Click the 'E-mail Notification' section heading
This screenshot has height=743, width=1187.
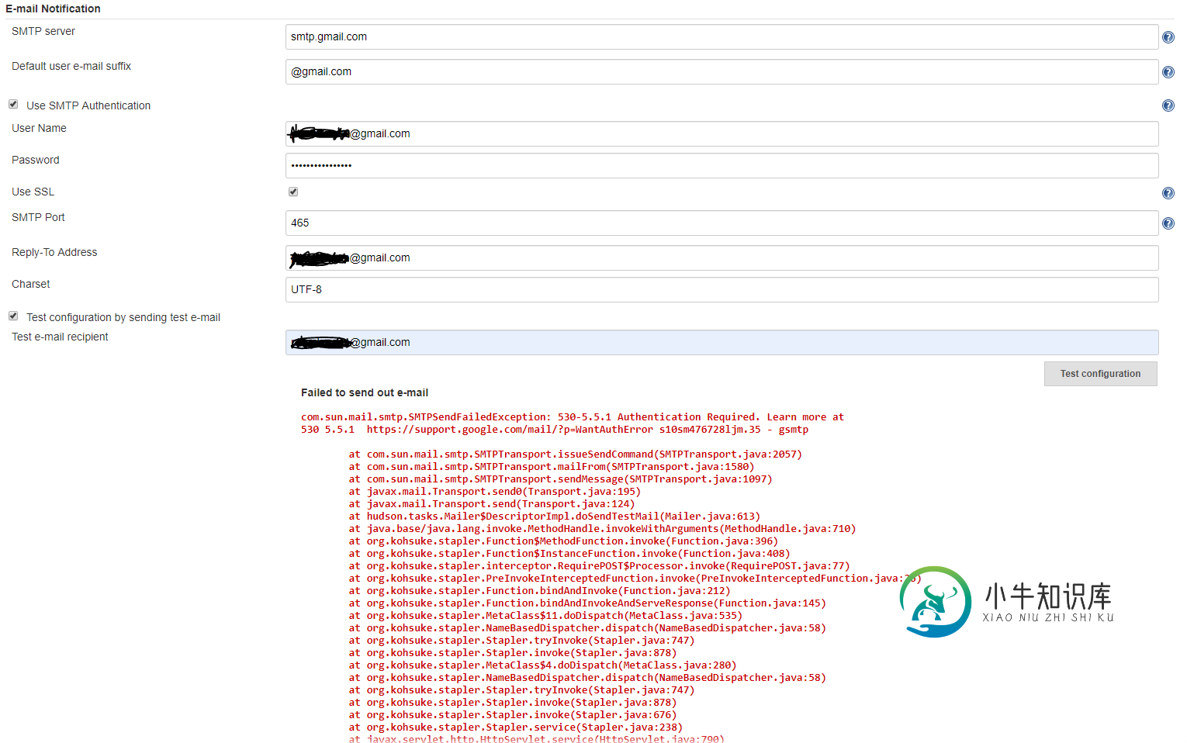click(x=54, y=9)
